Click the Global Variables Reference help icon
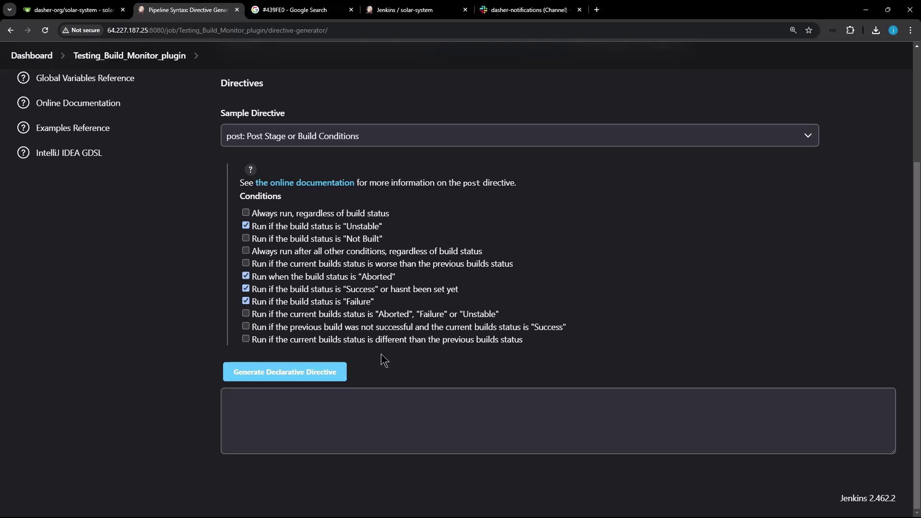This screenshot has height=518, width=921. pos(23,78)
